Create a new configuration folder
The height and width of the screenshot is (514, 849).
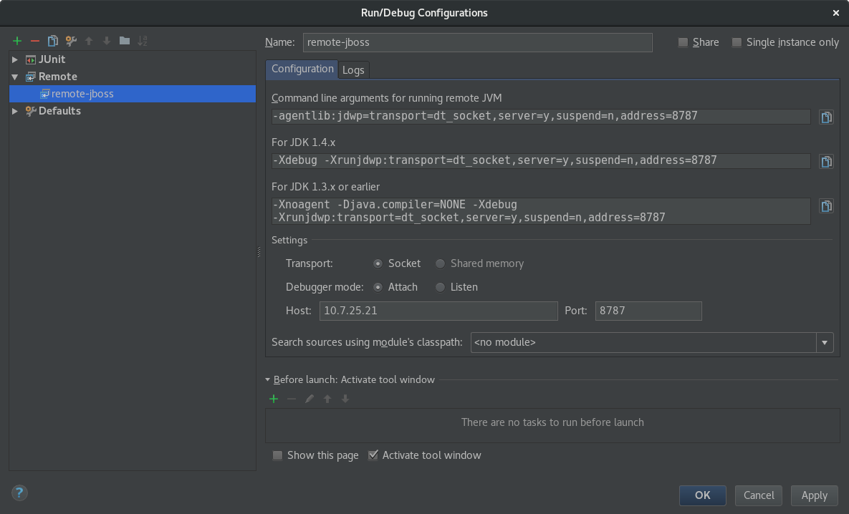coord(123,41)
